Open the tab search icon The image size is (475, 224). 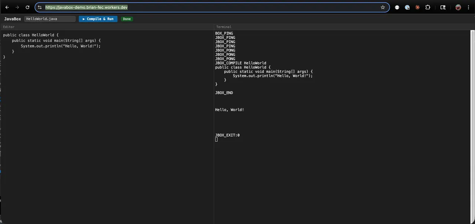click(443, 7)
